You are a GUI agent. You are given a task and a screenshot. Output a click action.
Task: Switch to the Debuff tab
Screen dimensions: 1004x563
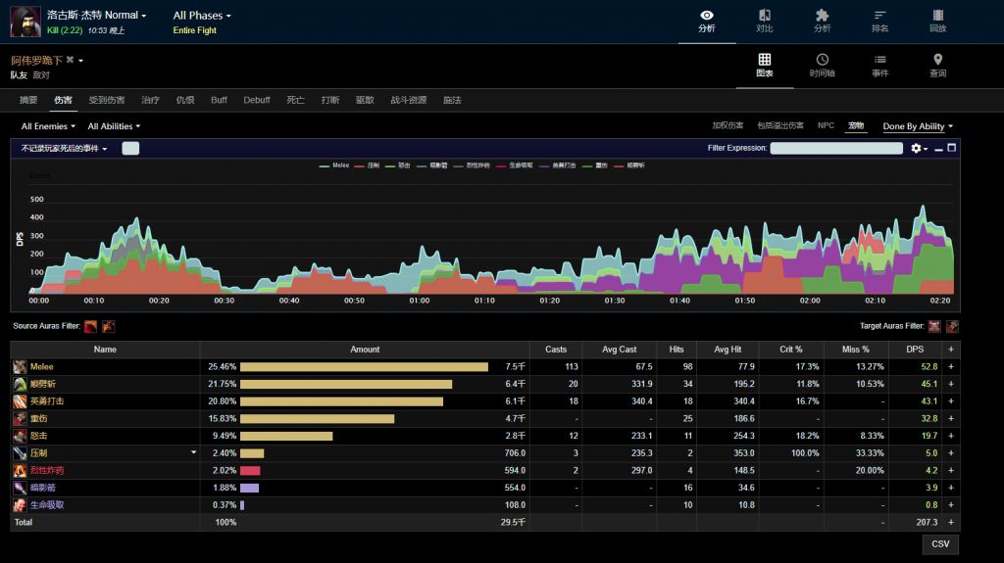click(257, 100)
